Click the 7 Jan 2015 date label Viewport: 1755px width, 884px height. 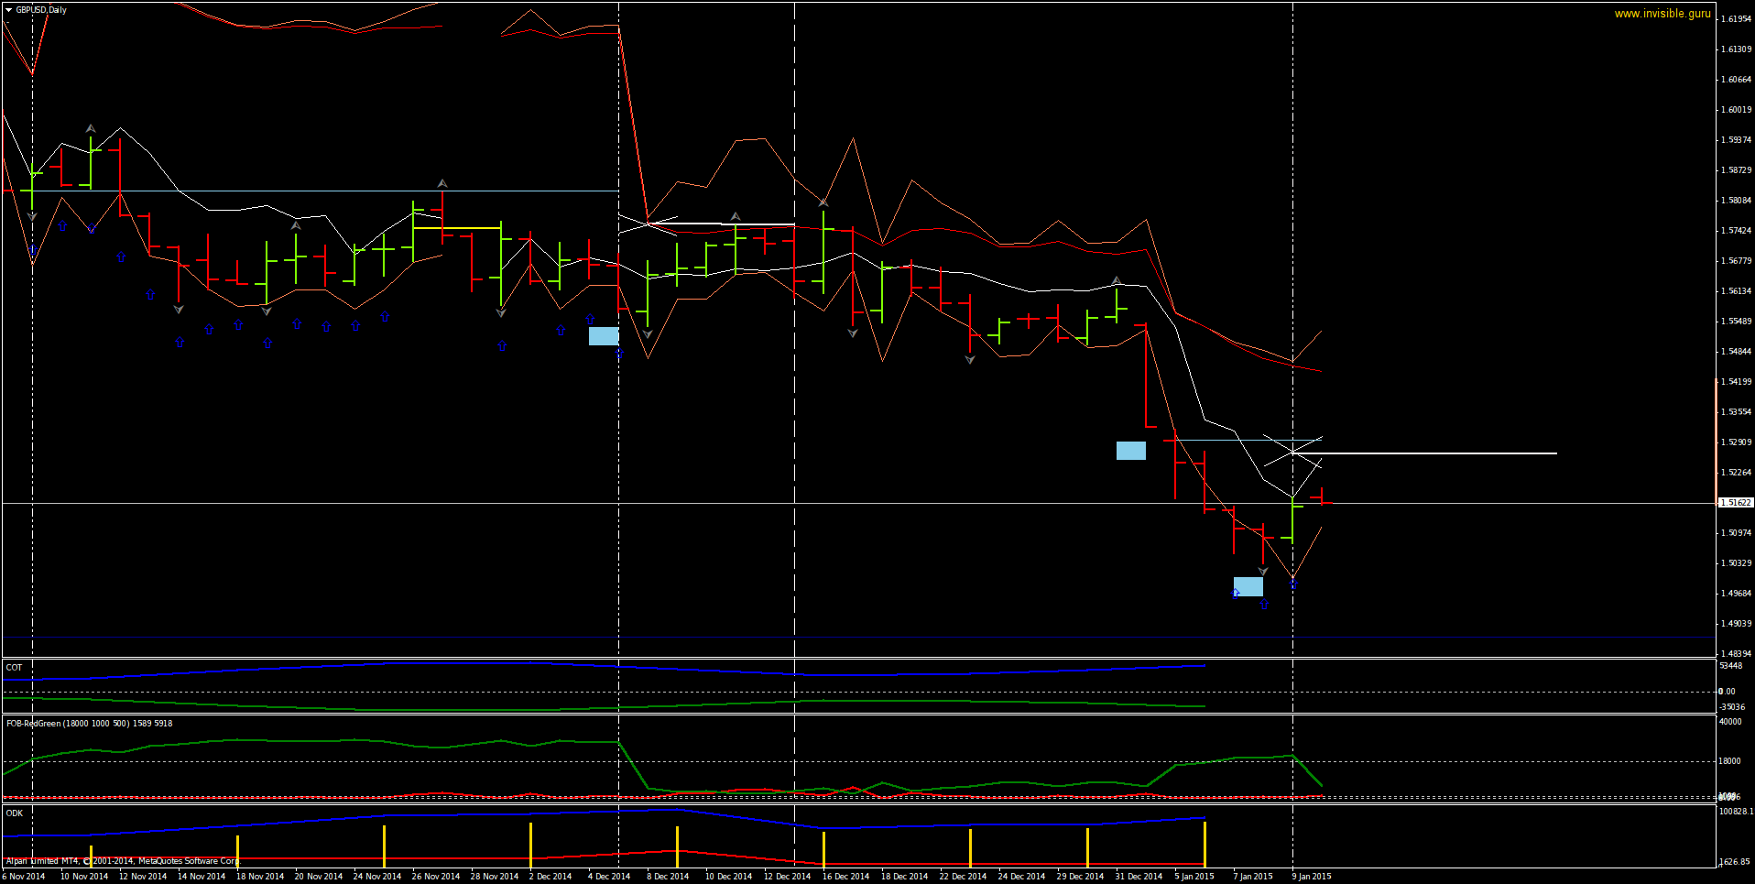(x=1253, y=877)
